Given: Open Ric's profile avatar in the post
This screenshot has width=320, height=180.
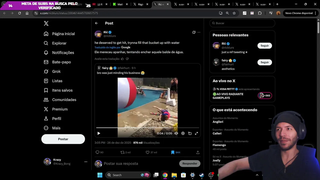Looking at the screenshot, I should [x=98, y=34].
